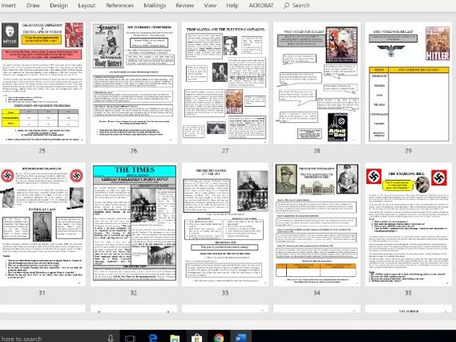The height and width of the screenshot is (342, 456).
Task: Click page number label 25
Action: pyautogui.click(x=42, y=151)
